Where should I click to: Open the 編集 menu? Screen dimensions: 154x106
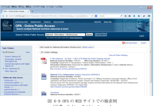pos(14,7)
